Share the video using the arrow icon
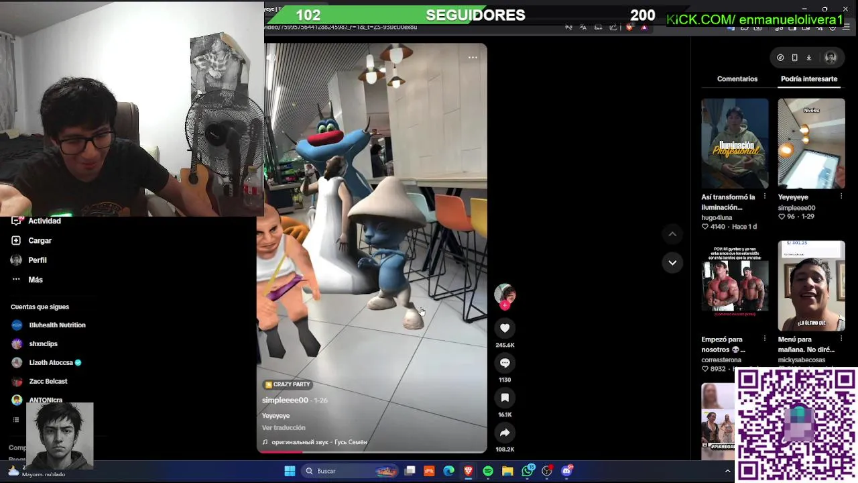 coord(505,433)
